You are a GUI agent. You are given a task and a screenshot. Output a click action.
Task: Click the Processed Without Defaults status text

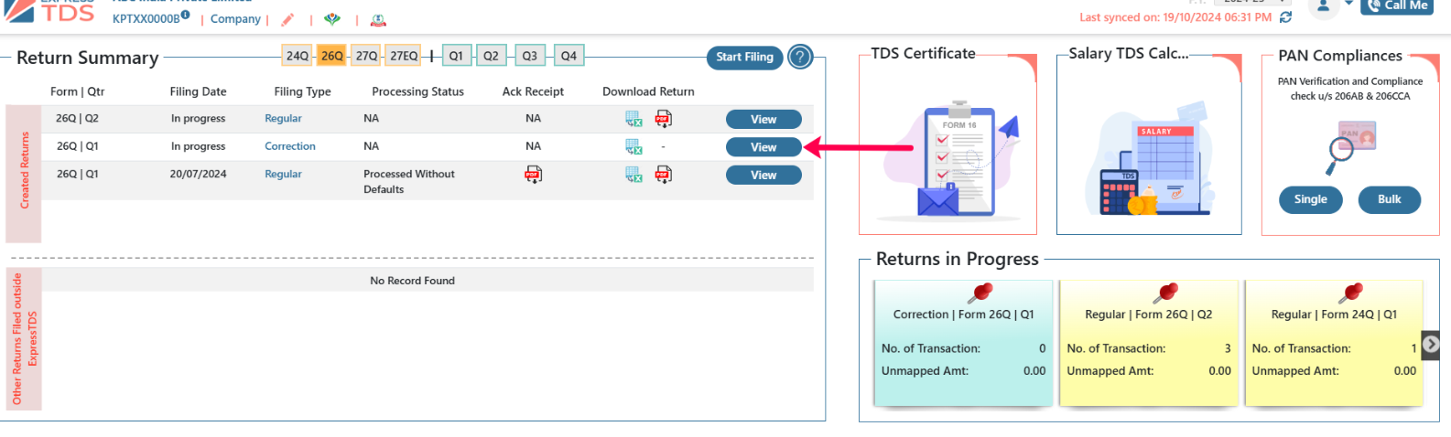(409, 181)
